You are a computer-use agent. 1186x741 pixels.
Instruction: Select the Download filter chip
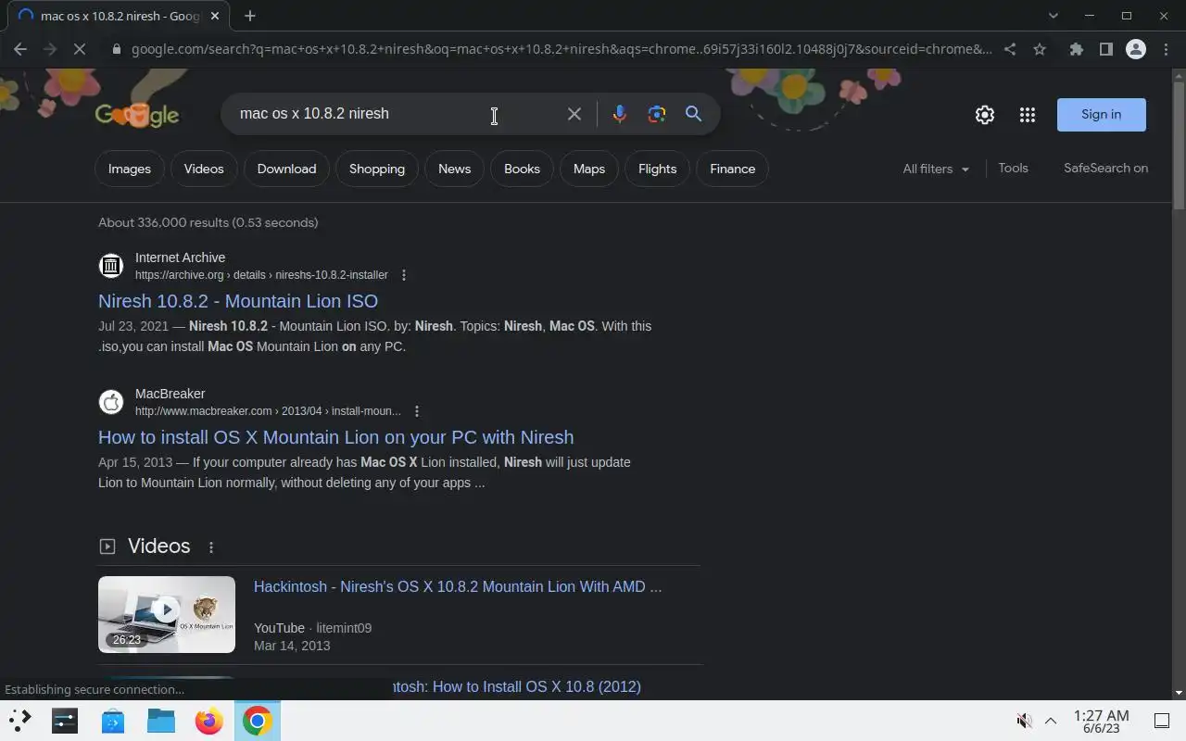tap(286, 169)
